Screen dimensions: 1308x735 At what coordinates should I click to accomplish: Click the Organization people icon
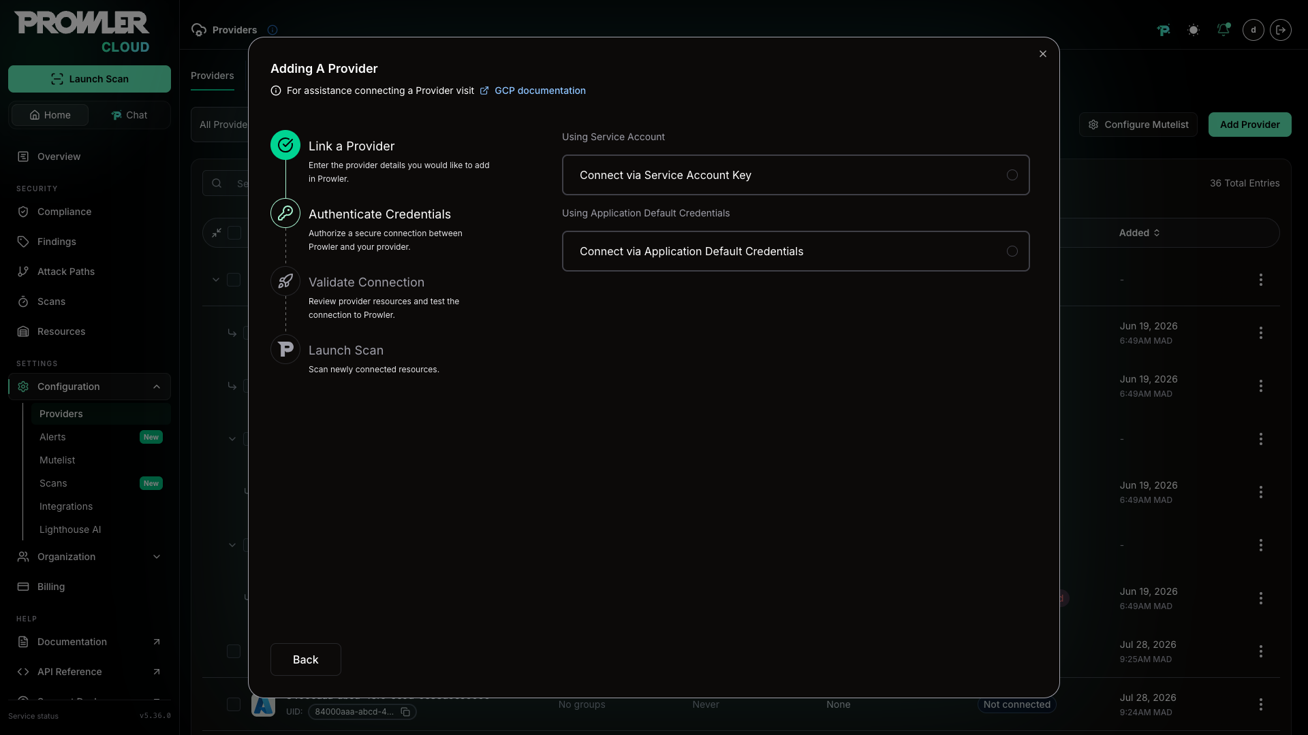pyautogui.click(x=23, y=557)
